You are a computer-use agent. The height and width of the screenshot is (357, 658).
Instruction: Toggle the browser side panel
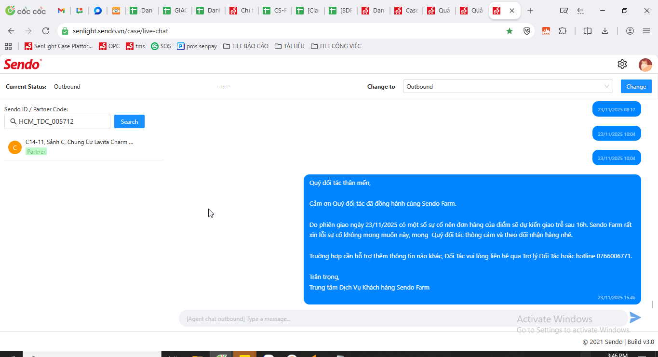588,31
